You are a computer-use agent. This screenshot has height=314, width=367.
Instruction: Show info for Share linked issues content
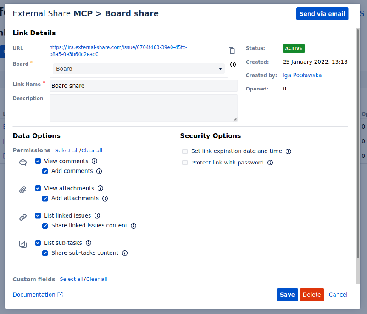[133, 226]
